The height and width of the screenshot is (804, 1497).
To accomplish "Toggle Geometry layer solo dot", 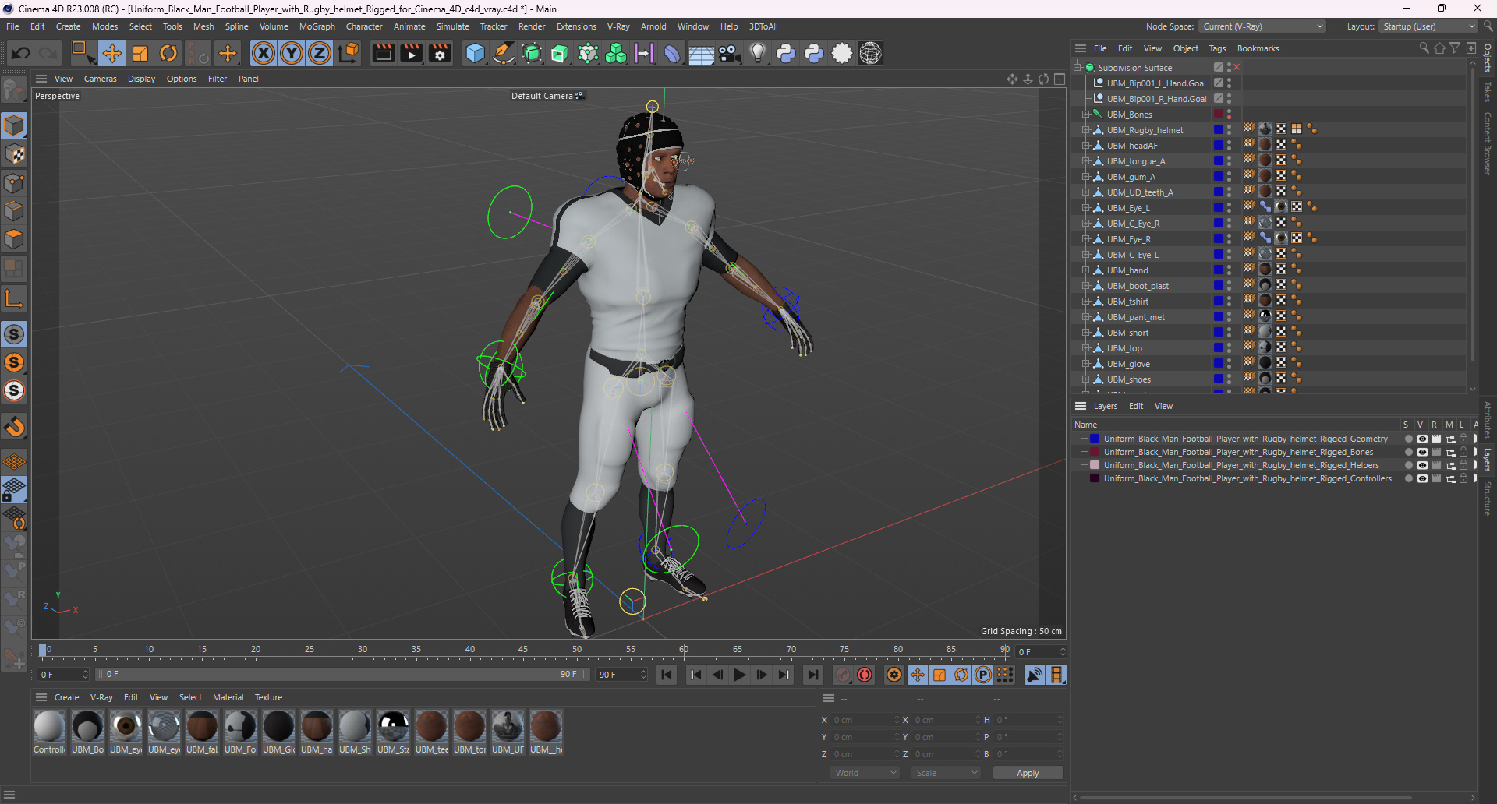I will 1408,439.
